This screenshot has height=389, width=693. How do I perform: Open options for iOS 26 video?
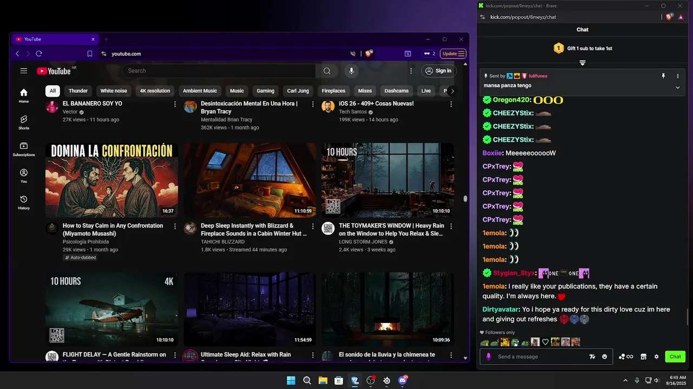[x=451, y=104]
